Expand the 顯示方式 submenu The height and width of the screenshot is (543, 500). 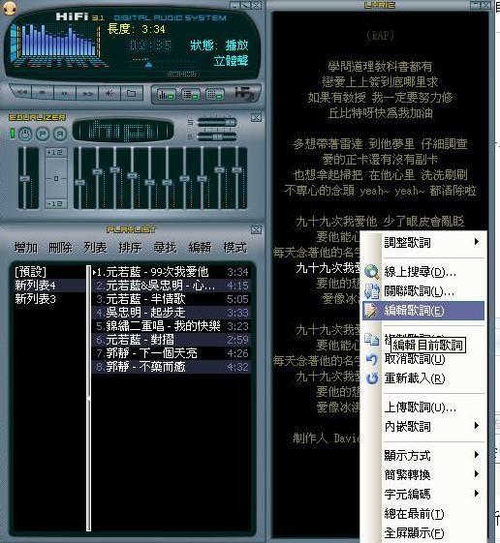tap(423, 455)
